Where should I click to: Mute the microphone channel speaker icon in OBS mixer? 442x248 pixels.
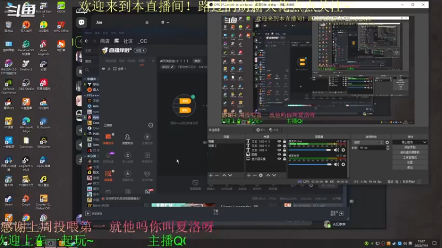coord(336,150)
